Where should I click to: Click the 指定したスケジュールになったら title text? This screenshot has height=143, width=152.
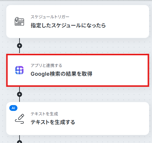[68, 25]
